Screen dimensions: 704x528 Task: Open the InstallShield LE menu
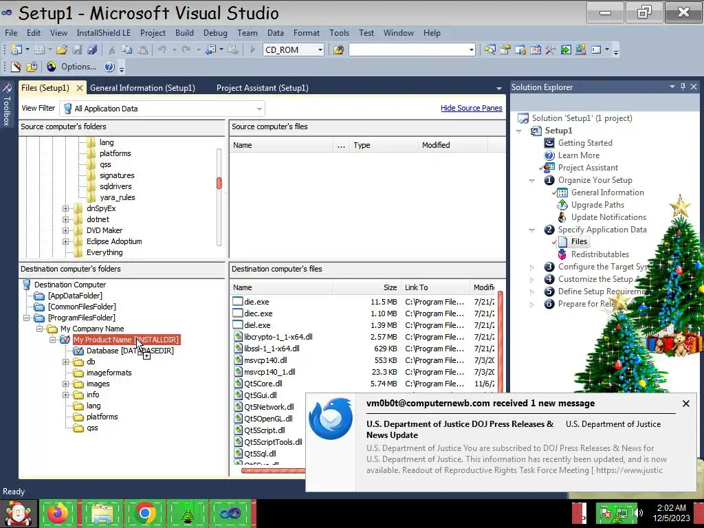(103, 33)
